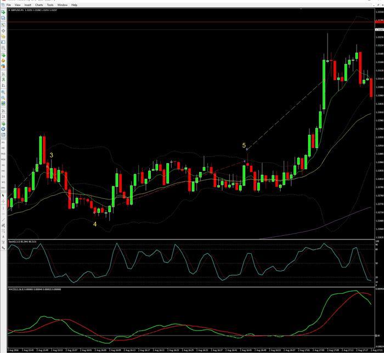
Task: Open the Charts menu
Action: coord(39,5)
